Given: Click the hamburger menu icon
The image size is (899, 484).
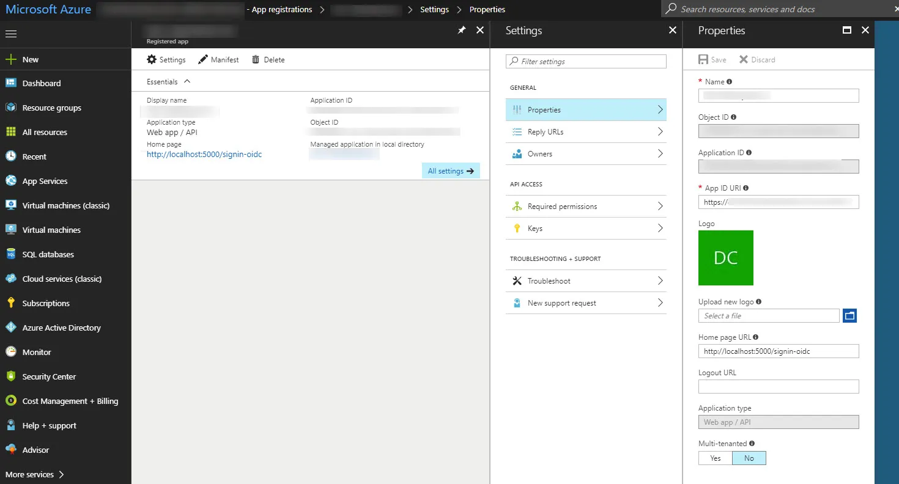Looking at the screenshot, I should [x=11, y=34].
